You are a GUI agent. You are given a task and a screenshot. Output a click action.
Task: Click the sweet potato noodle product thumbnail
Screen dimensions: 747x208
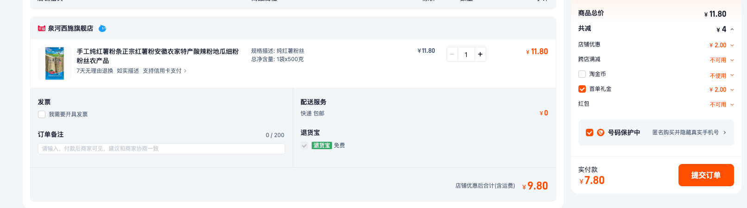point(55,63)
